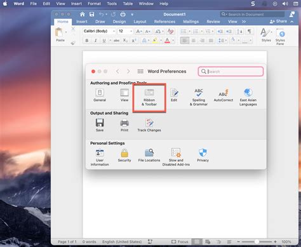The image size is (301, 247).
Task: Switch to the Layout ribbon tab
Action: (x=140, y=22)
